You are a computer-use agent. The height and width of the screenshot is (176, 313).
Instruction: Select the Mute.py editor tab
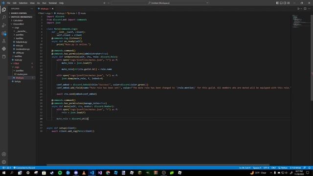click(x=45, y=9)
